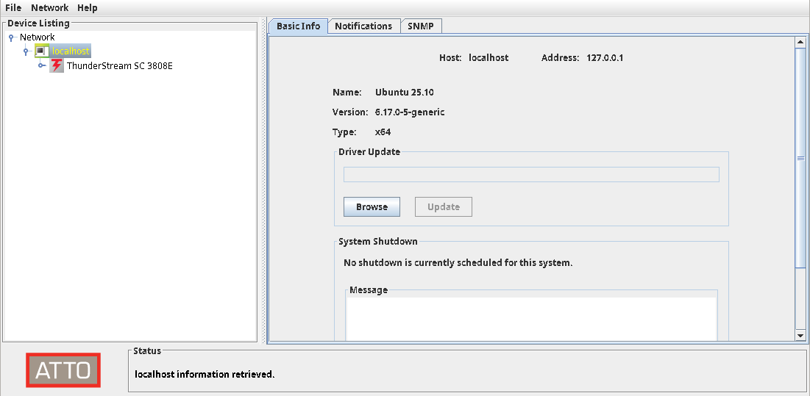The height and width of the screenshot is (396, 810).
Task: Collapse the localhost tree node handle
Action: coord(26,51)
